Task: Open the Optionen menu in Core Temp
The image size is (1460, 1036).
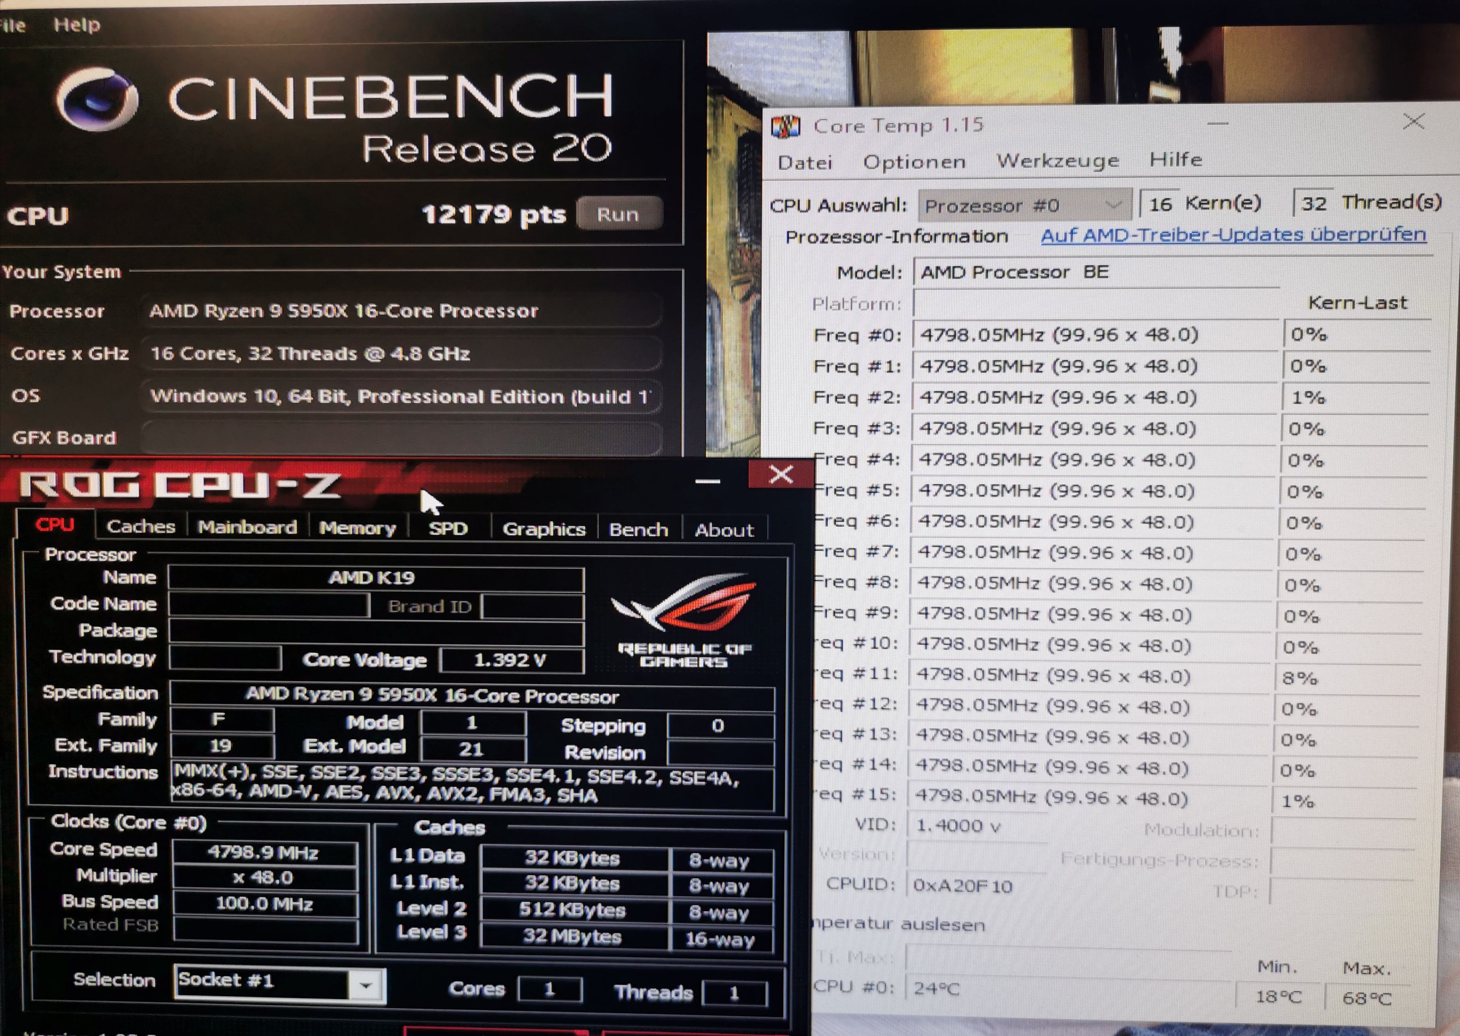Action: [914, 161]
